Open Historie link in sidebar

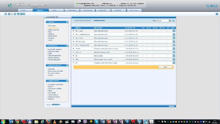[51, 99]
